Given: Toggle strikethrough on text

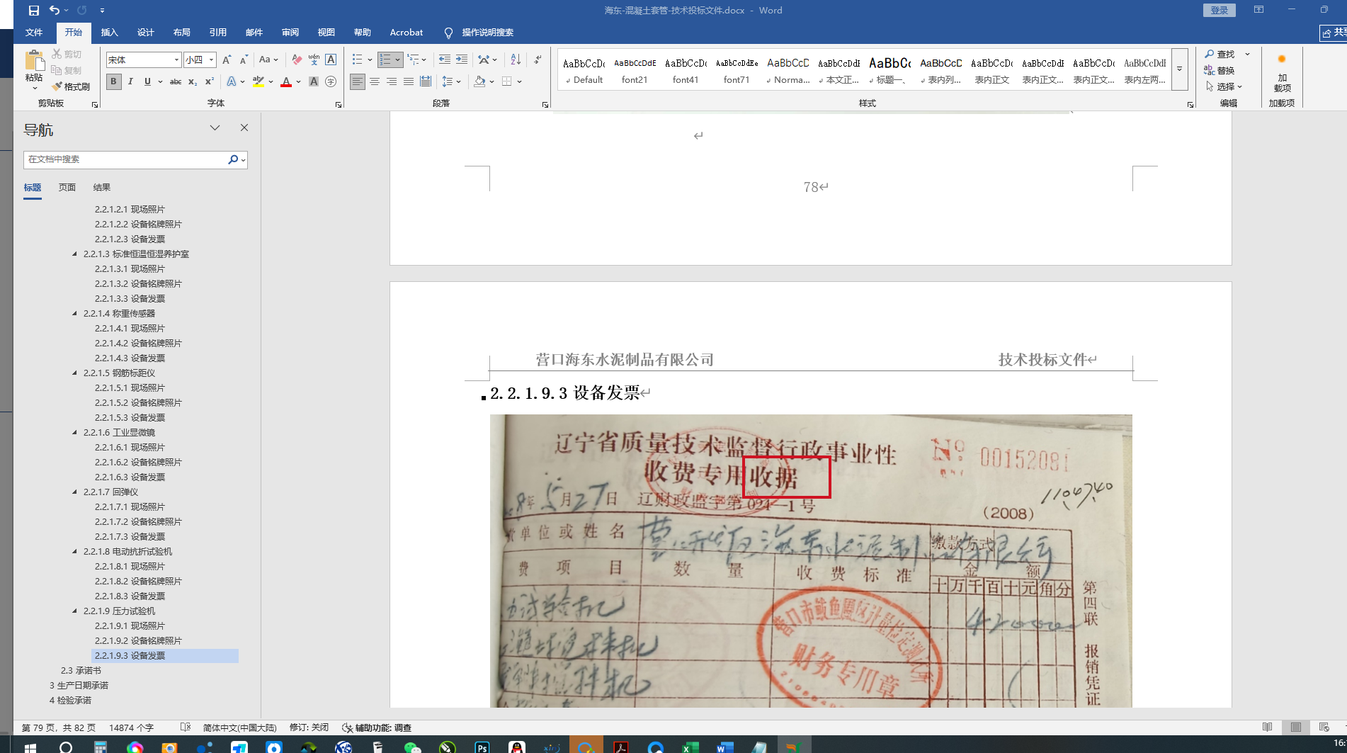Looking at the screenshot, I should click(176, 81).
